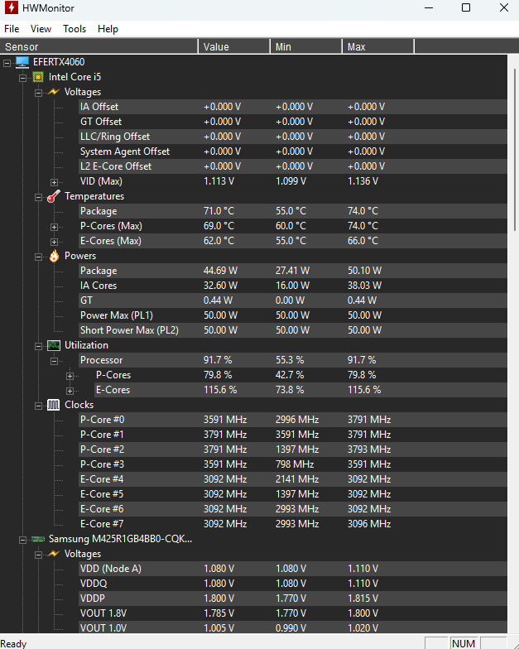Select the IA Offset row
Screen dimensions: 519x649
(x=293, y=107)
